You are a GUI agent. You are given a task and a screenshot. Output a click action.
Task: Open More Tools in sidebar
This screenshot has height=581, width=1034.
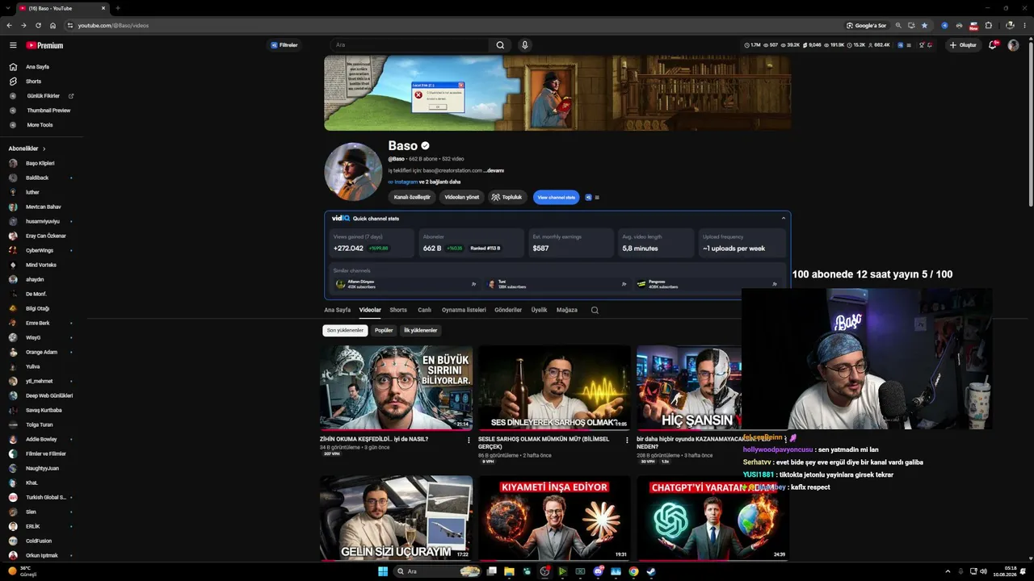point(40,125)
